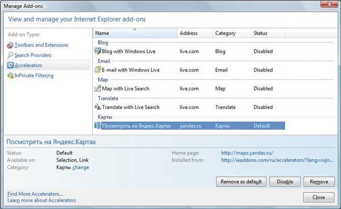Open Toolbars and Extensions add-on type
341x209 pixels.
click(x=41, y=45)
